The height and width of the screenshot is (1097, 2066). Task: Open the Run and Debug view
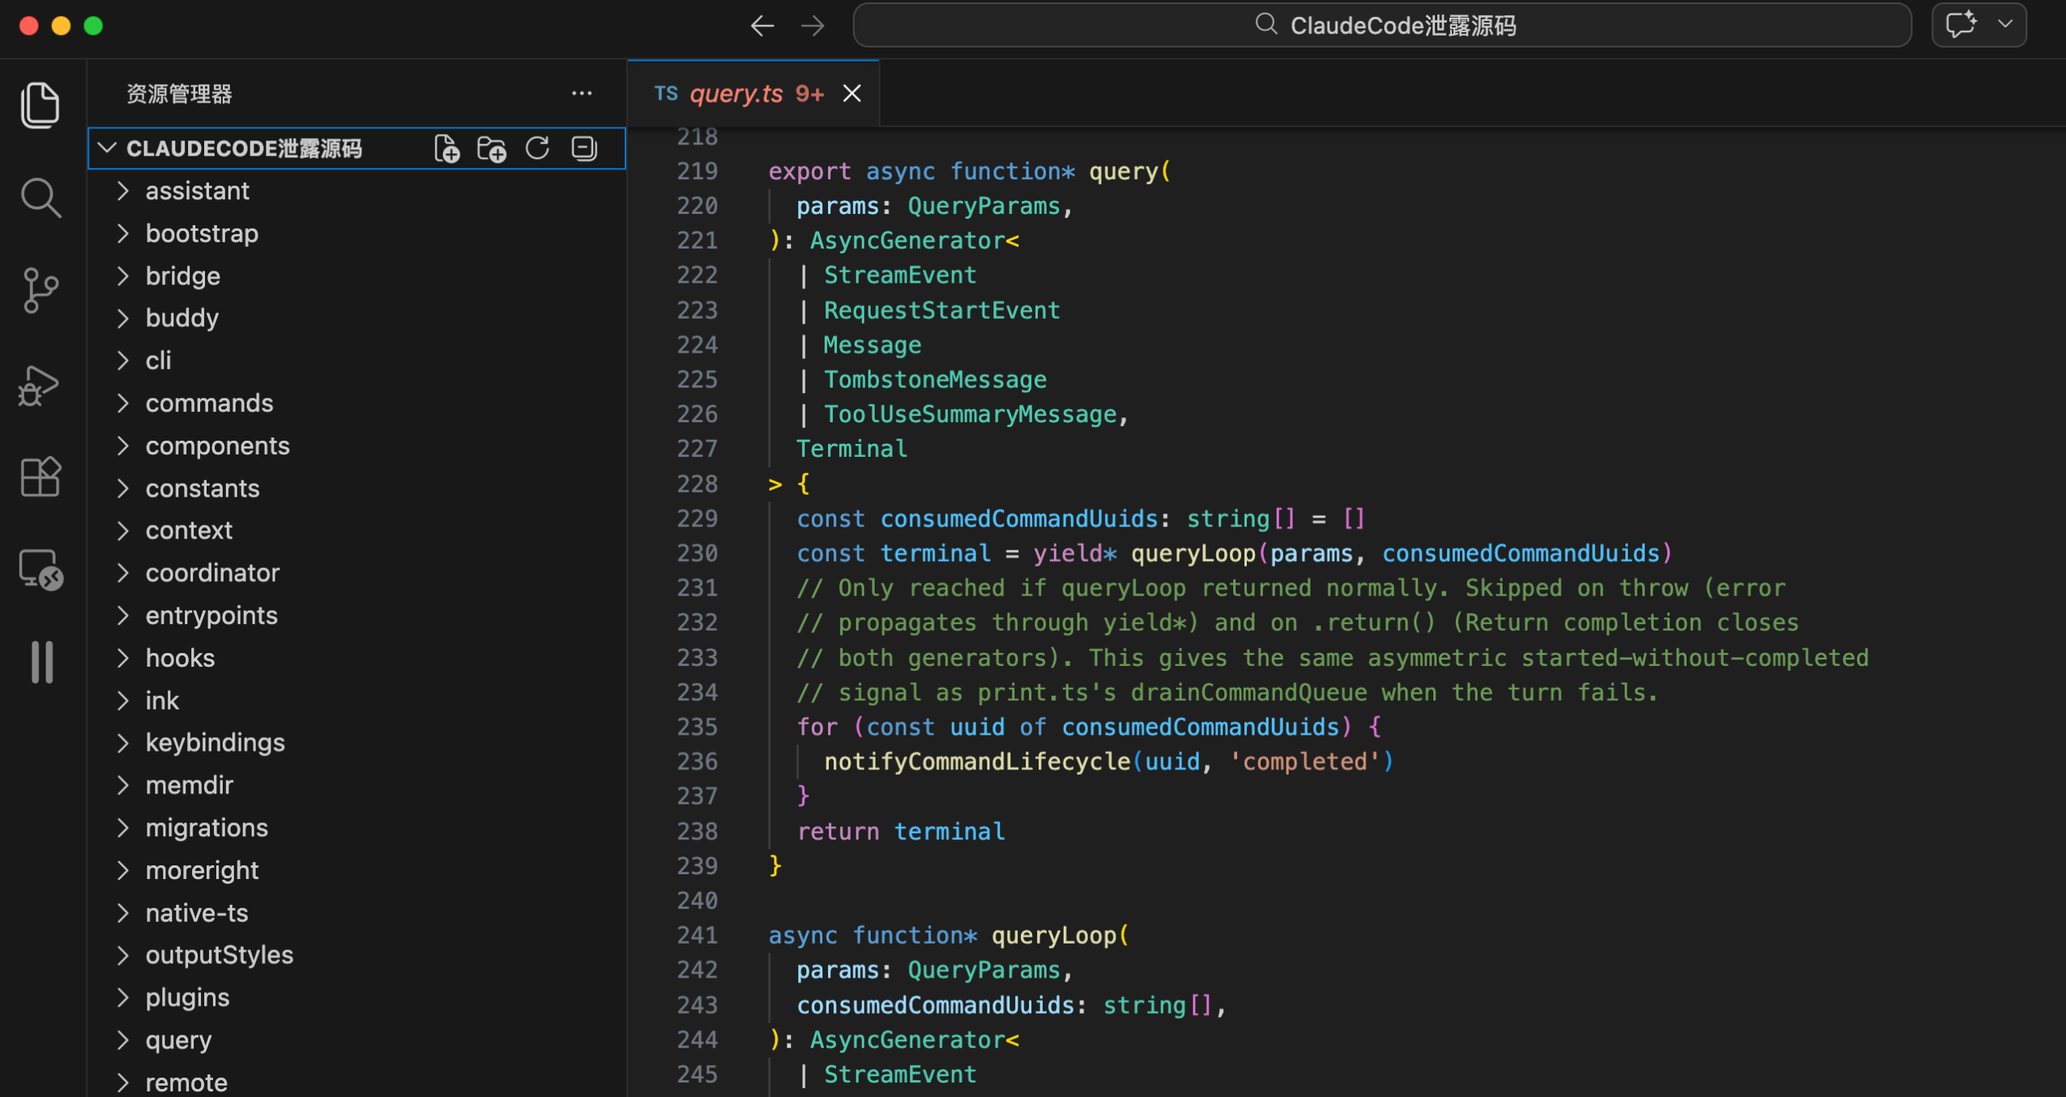pyautogui.click(x=39, y=385)
